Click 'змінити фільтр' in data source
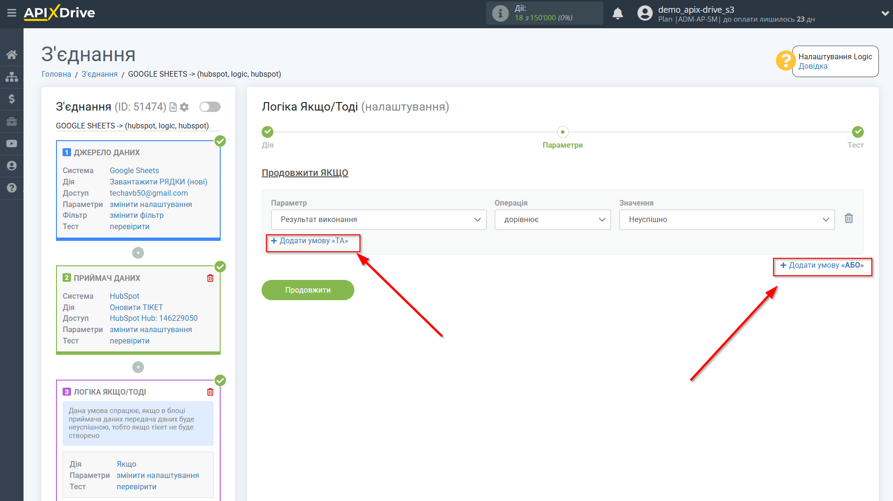The image size is (893, 501). tap(136, 215)
